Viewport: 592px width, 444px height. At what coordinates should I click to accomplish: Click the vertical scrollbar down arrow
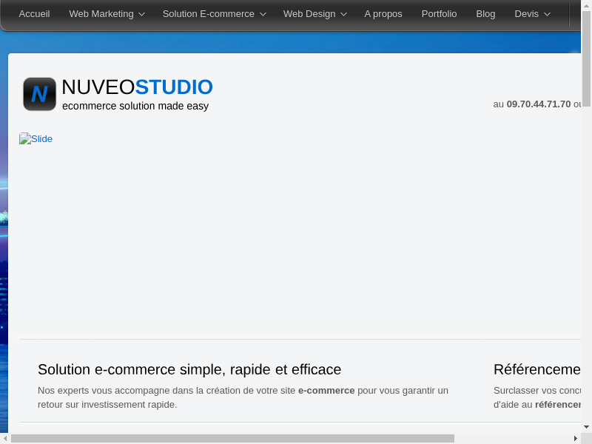(586, 428)
